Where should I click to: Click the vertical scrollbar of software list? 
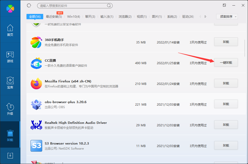(x=245, y=48)
